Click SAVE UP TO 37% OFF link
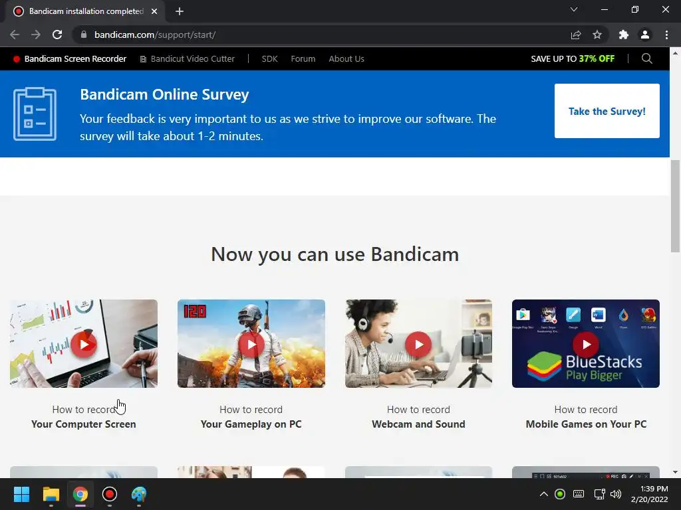 pos(573,59)
